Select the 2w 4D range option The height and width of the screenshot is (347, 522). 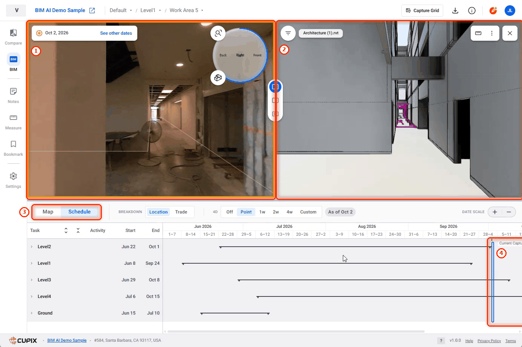[x=276, y=212]
